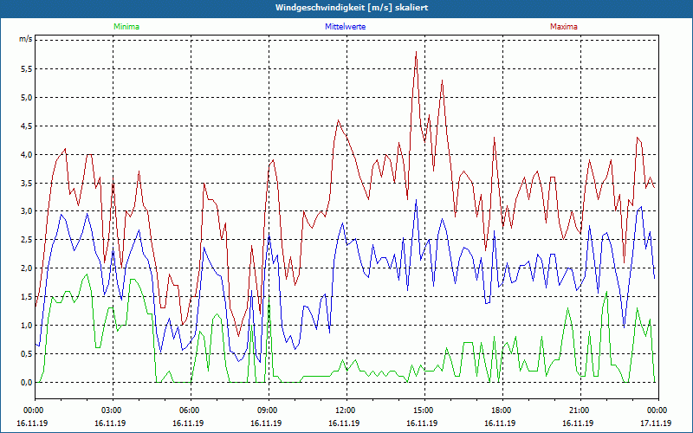Click the "17.11.19" date label
The height and width of the screenshot is (433, 693).
(656, 423)
